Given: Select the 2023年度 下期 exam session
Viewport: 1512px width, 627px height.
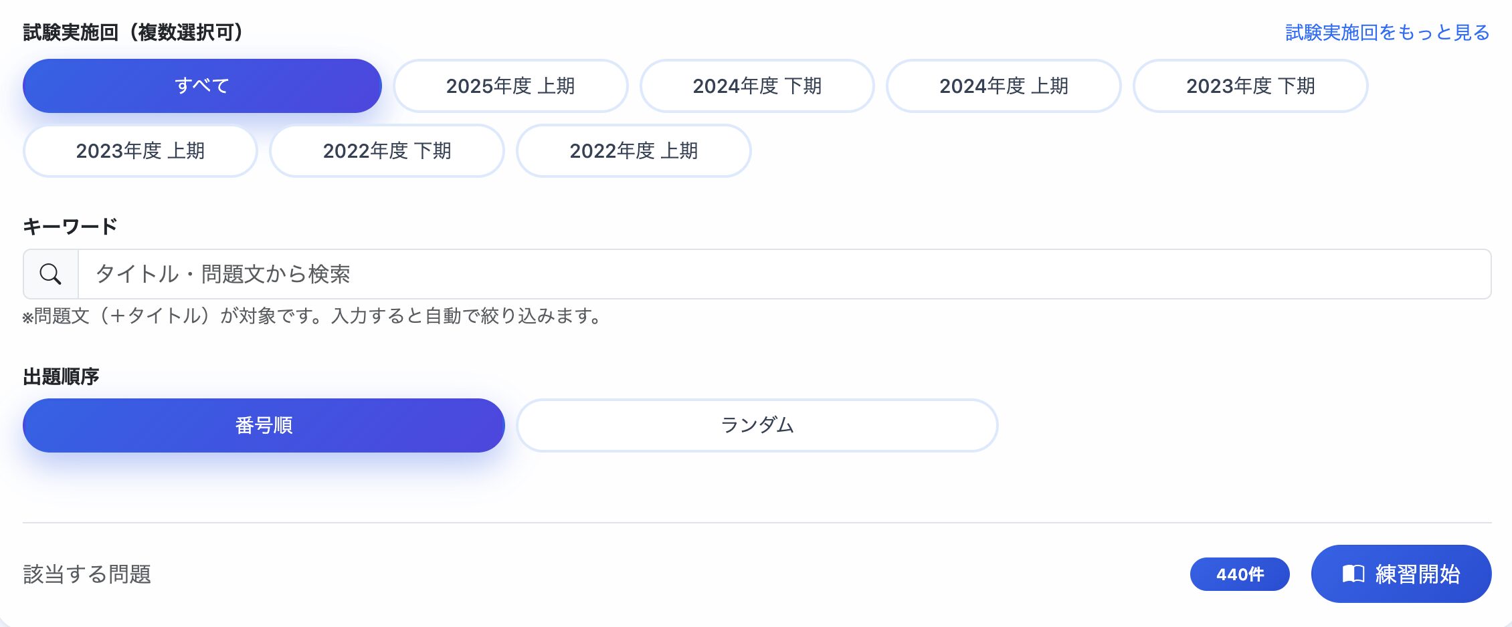Looking at the screenshot, I should [1250, 85].
